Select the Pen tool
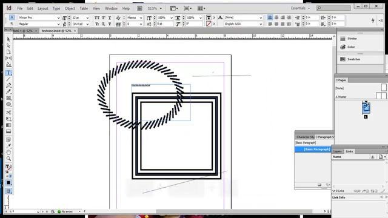Viewport: 388px width, 218px height. pos(8,85)
